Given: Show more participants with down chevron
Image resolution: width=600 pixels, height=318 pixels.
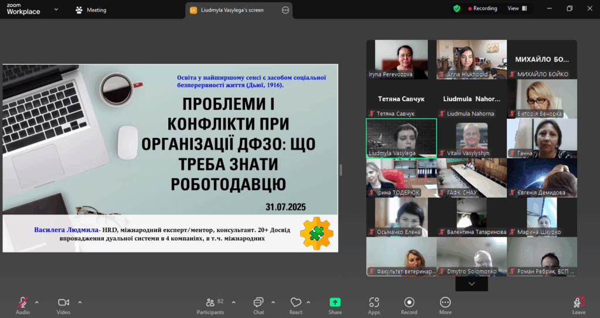Looking at the screenshot, I should click(x=472, y=284).
